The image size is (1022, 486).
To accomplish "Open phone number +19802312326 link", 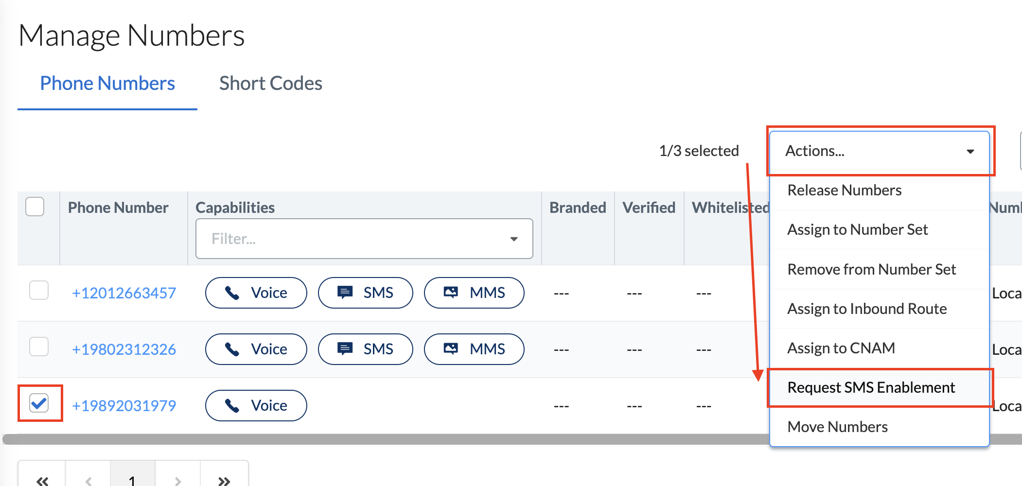I will [124, 349].
